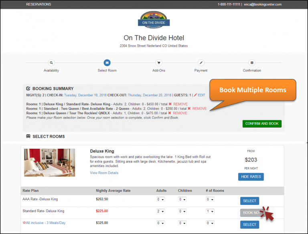Click check-out date Thursday, December 20, 2018

[x=150, y=95]
